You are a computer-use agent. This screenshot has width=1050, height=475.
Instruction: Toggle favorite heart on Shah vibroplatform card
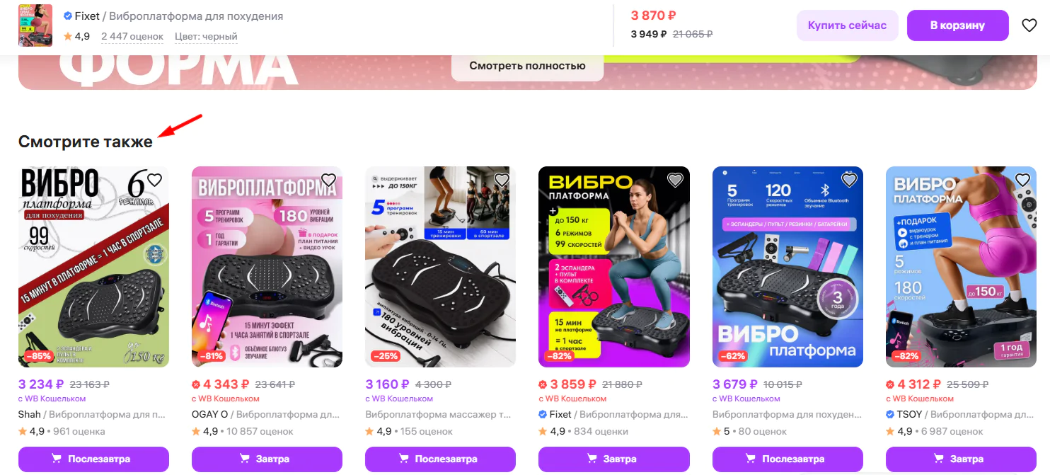[x=154, y=180]
